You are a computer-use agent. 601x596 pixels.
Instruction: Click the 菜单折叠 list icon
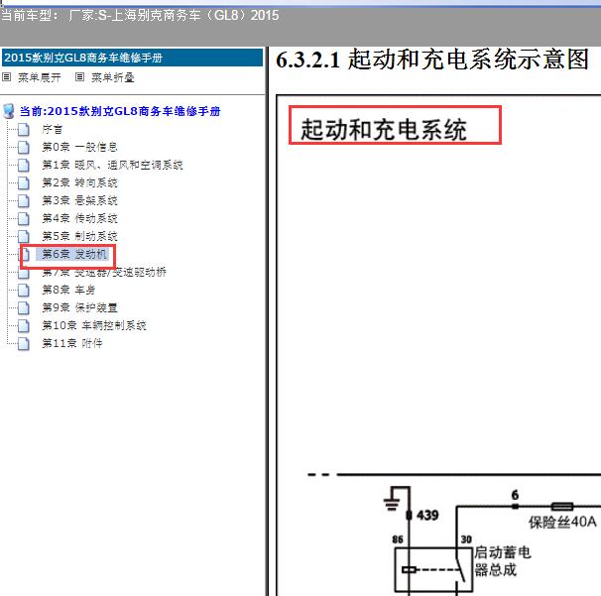tap(79, 77)
